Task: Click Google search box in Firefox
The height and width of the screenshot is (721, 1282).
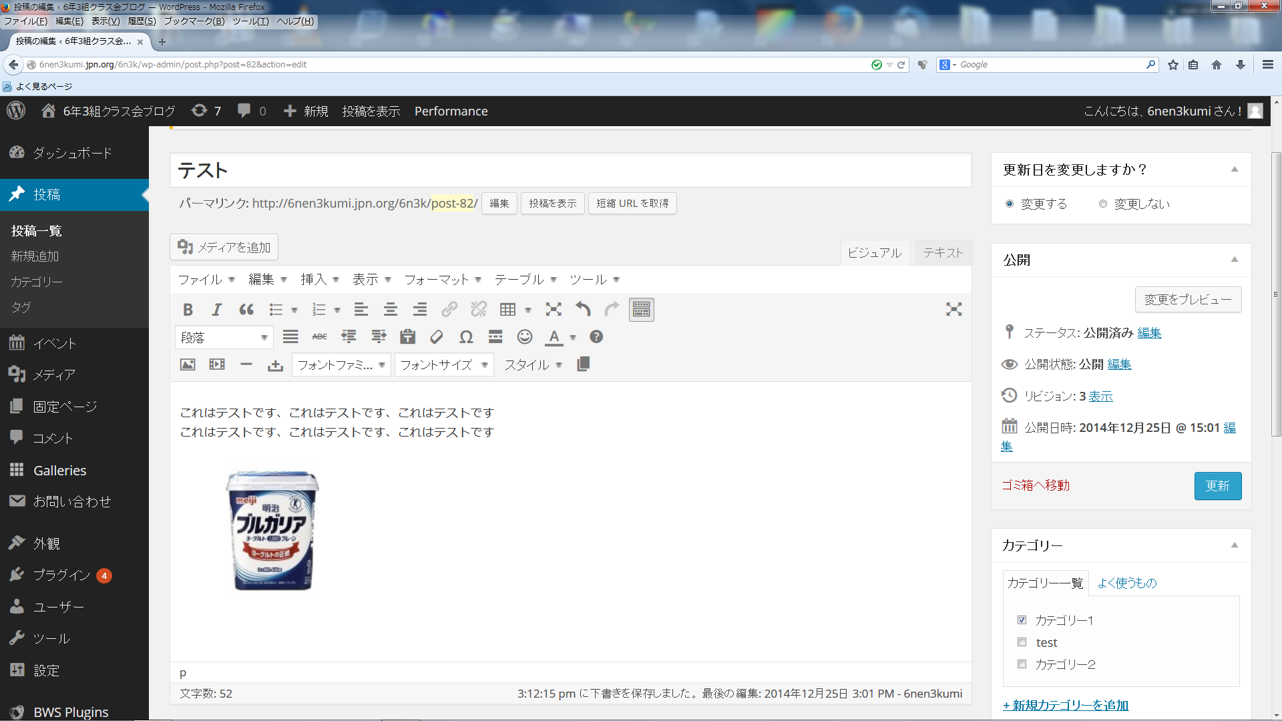Action: (x=1051, y=65)
